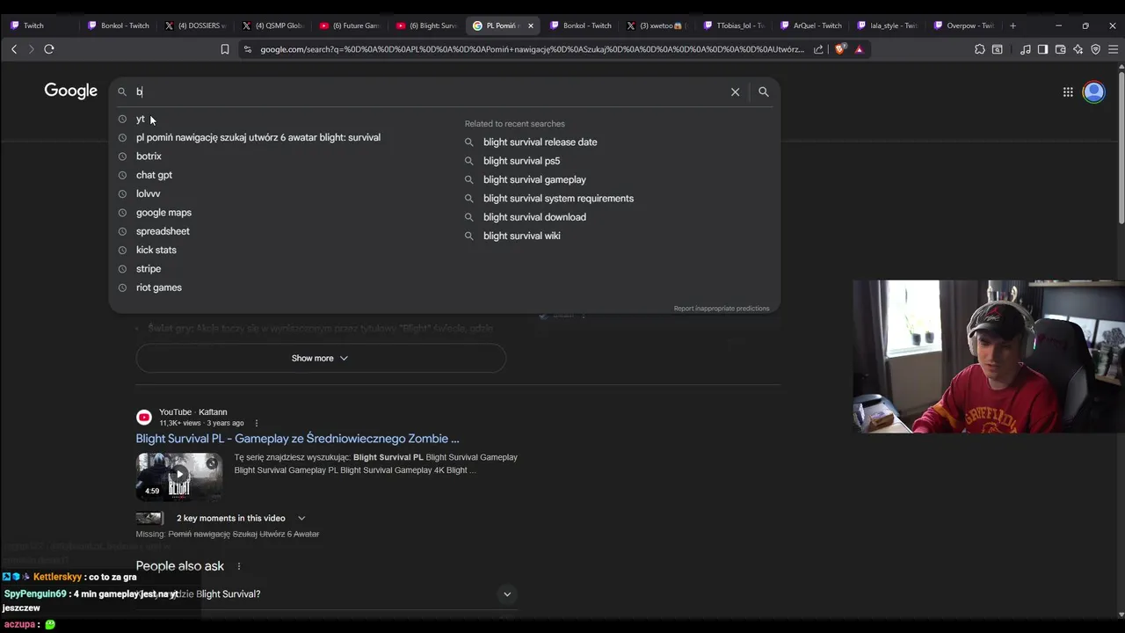Click the YouTube channel icon for Kaftann
The image size is (1125, 633).
[144, 417]
